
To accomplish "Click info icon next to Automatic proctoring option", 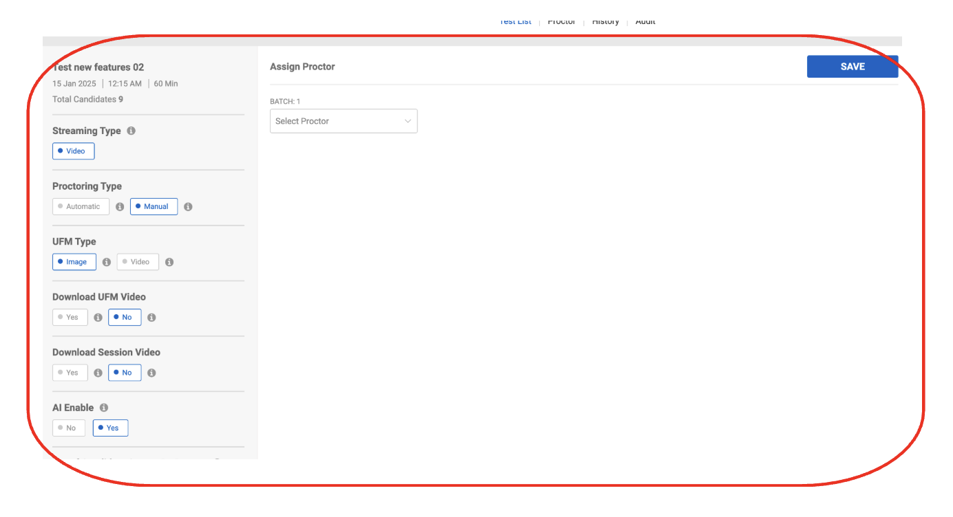I will tap(120, 207).
